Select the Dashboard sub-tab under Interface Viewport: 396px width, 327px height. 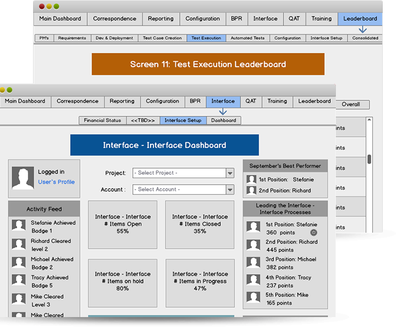click(x=223, y=120)
